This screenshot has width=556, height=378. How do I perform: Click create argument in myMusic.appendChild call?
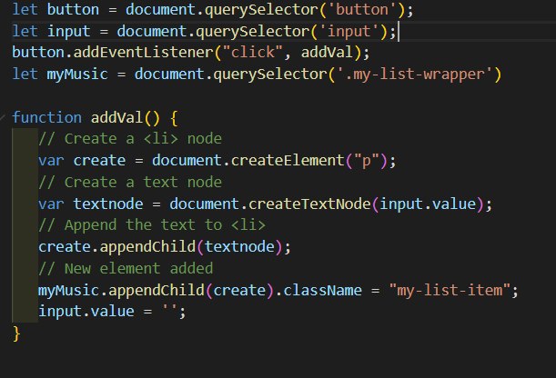pos(239,291)
